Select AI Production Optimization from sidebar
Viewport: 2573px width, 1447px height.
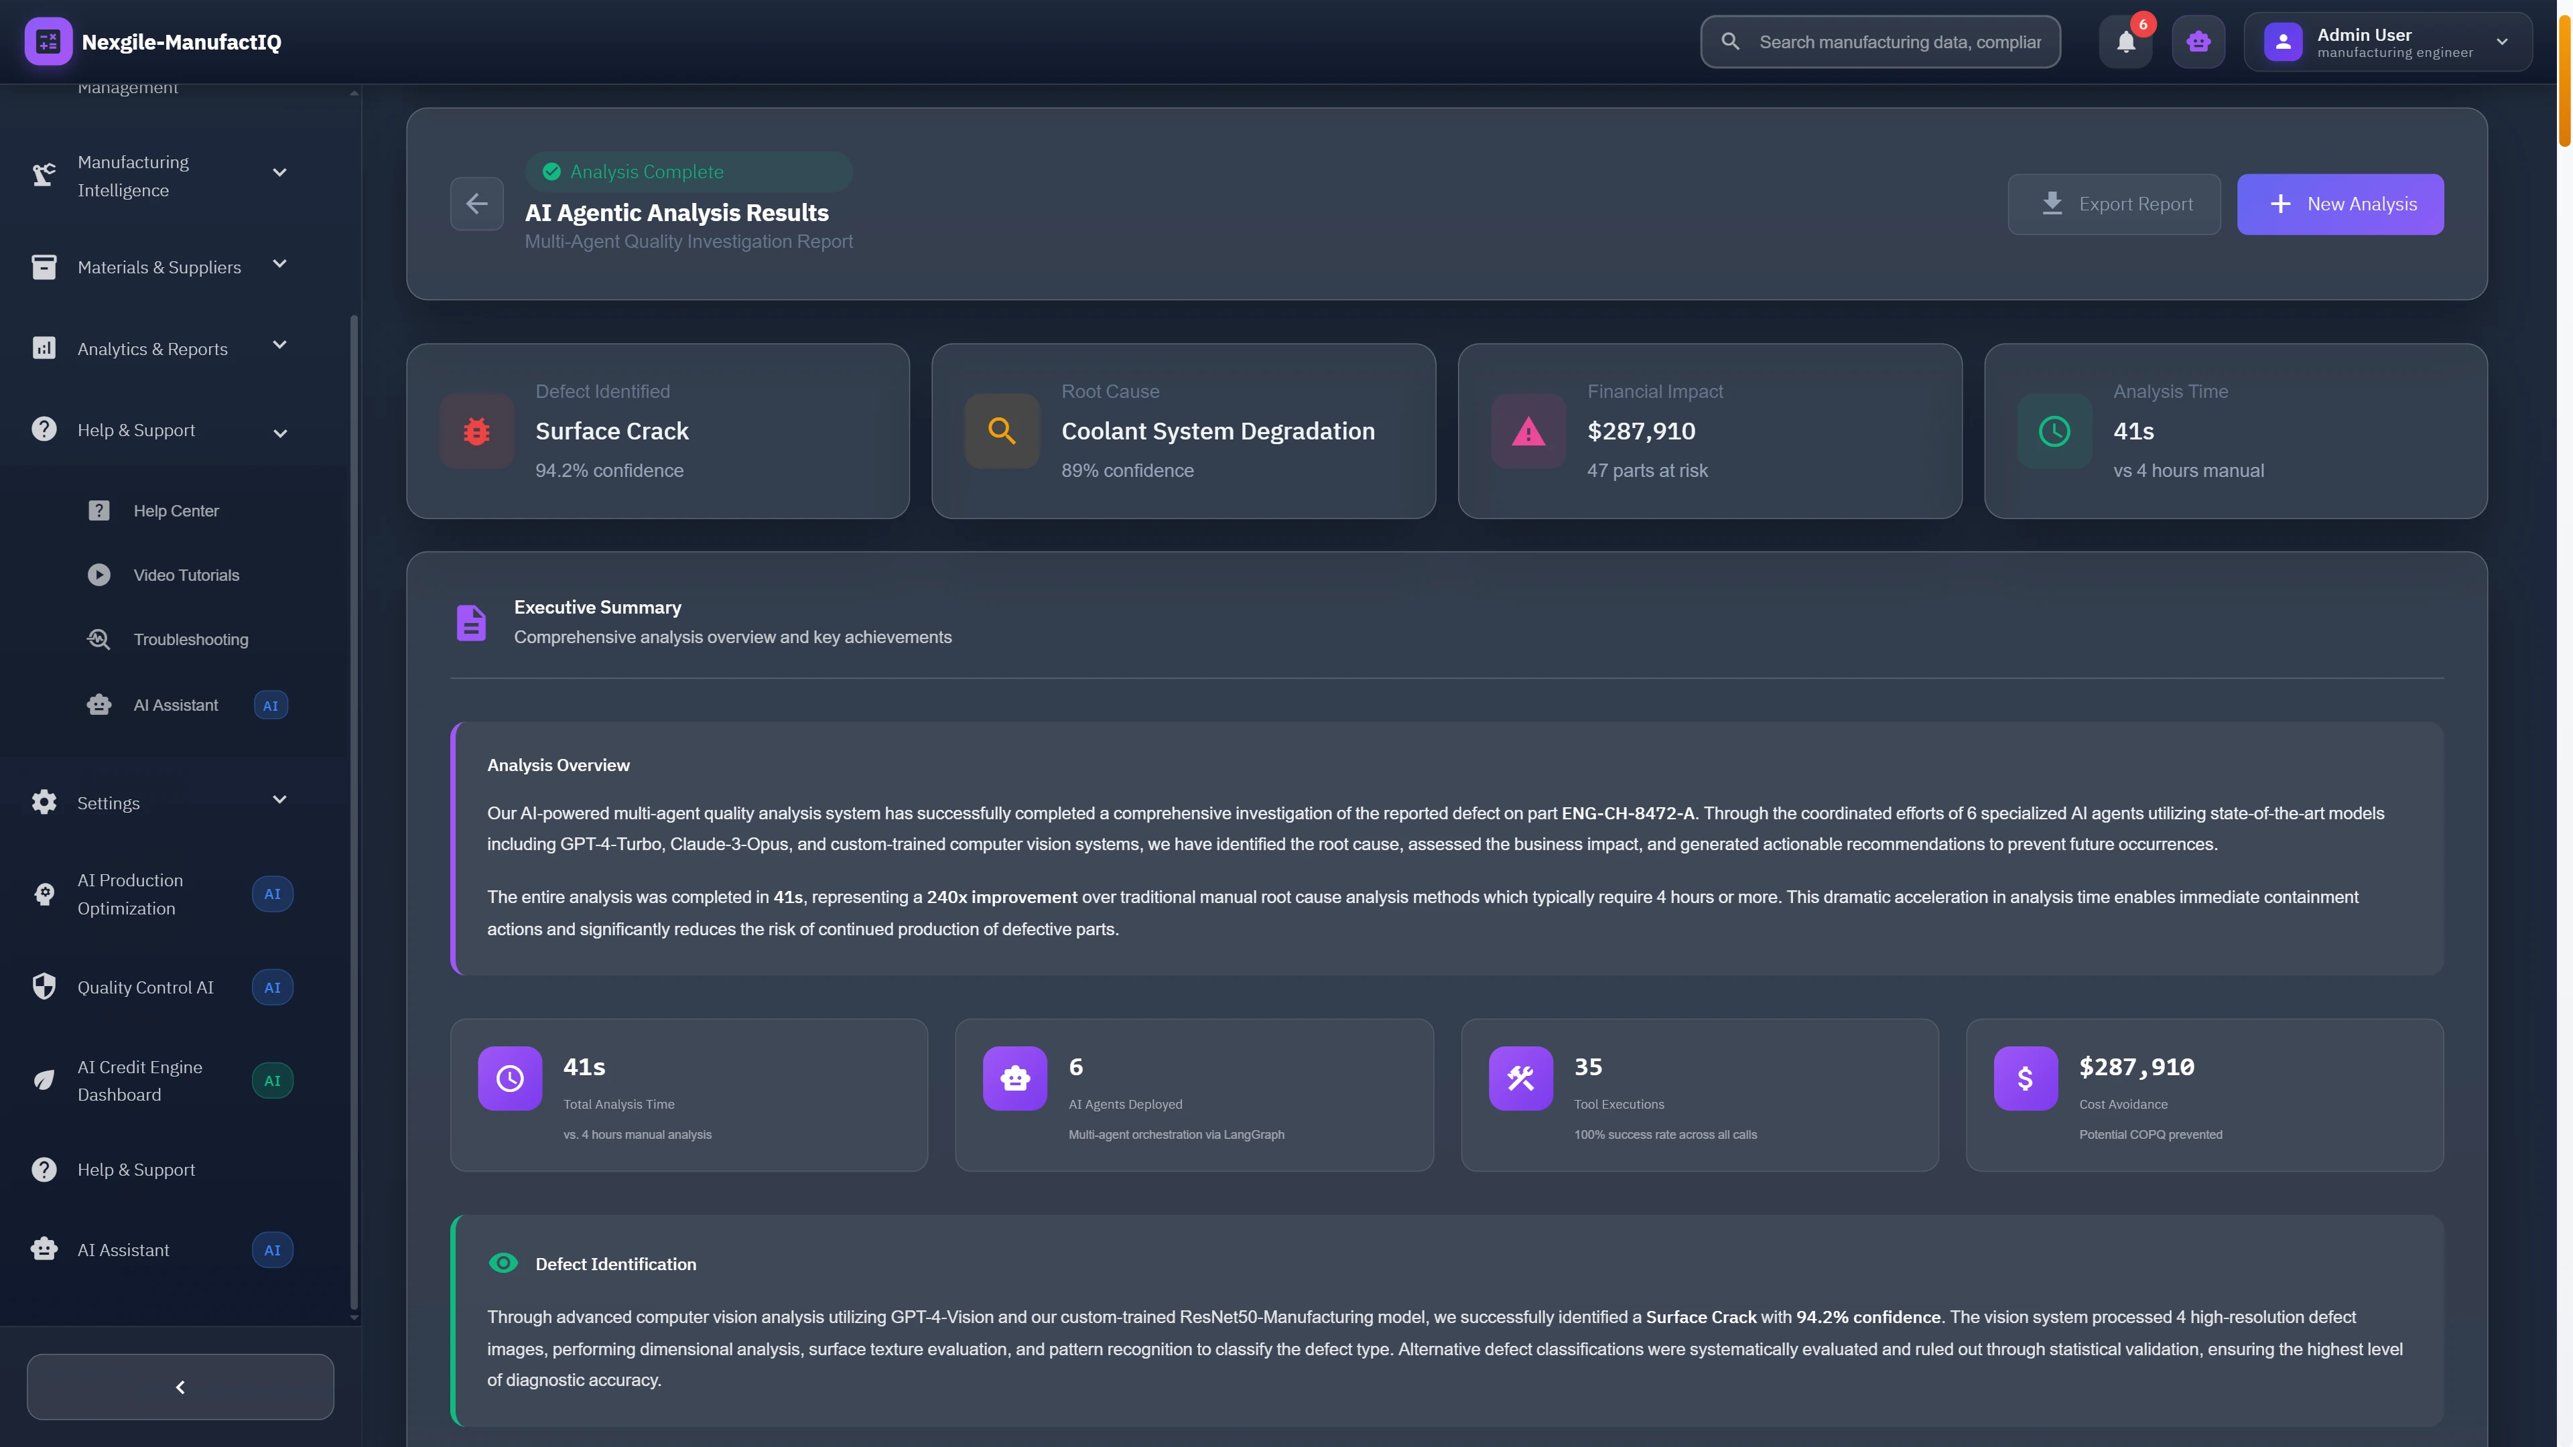pyautogui.click(x=130, y=894)
